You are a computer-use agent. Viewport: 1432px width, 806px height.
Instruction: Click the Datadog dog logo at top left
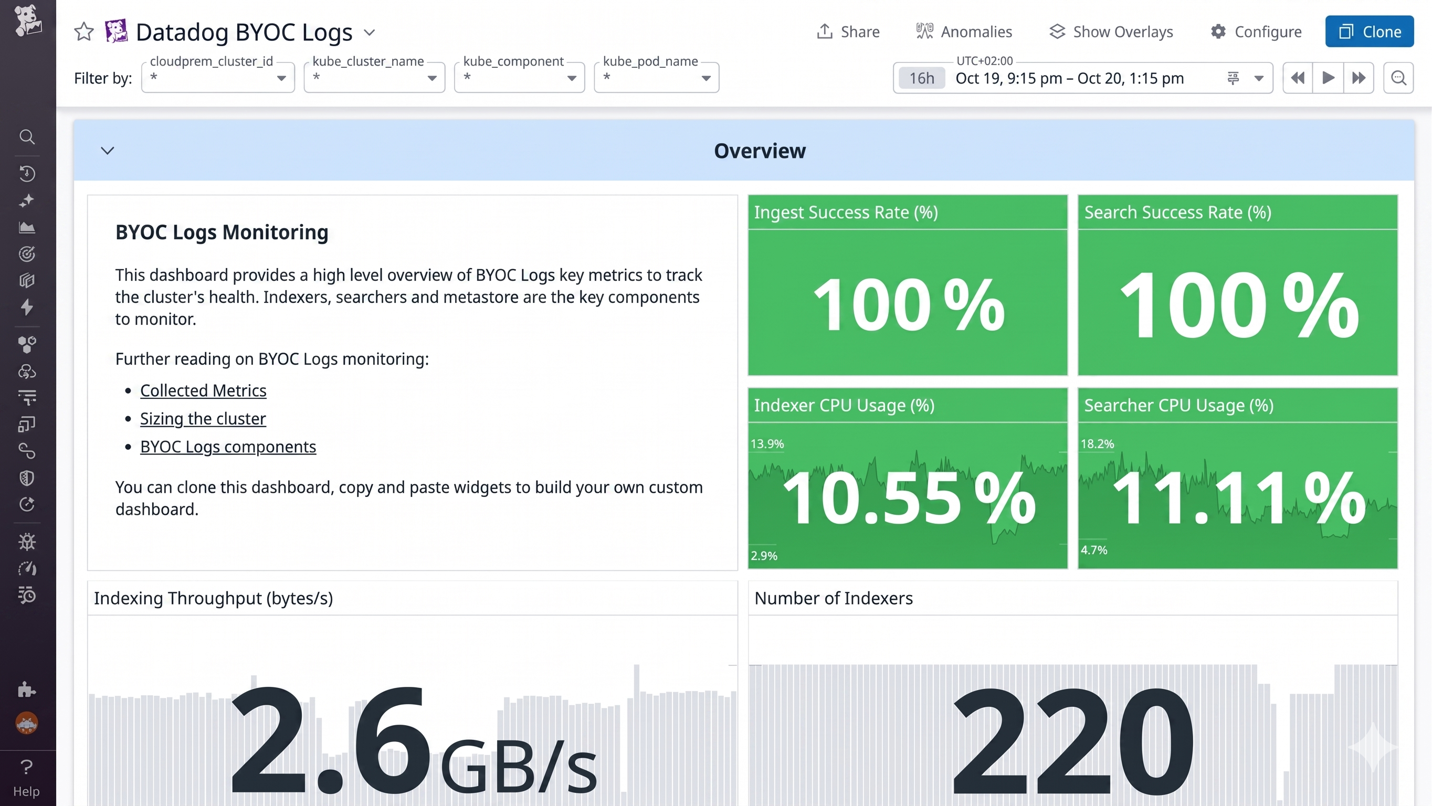27,21
